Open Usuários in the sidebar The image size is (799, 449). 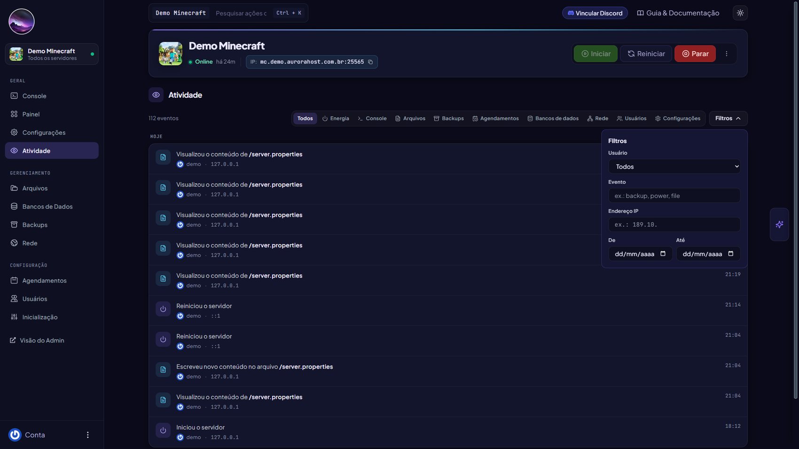pyautogui.click(x=52, y=299)
